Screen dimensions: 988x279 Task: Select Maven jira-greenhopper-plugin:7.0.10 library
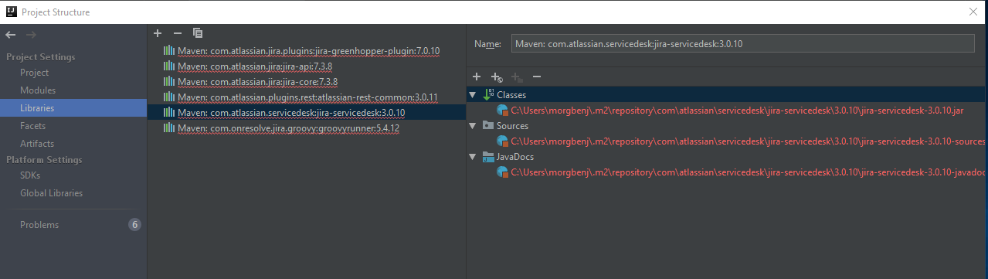pyautogui.click(x=308, y=51)
